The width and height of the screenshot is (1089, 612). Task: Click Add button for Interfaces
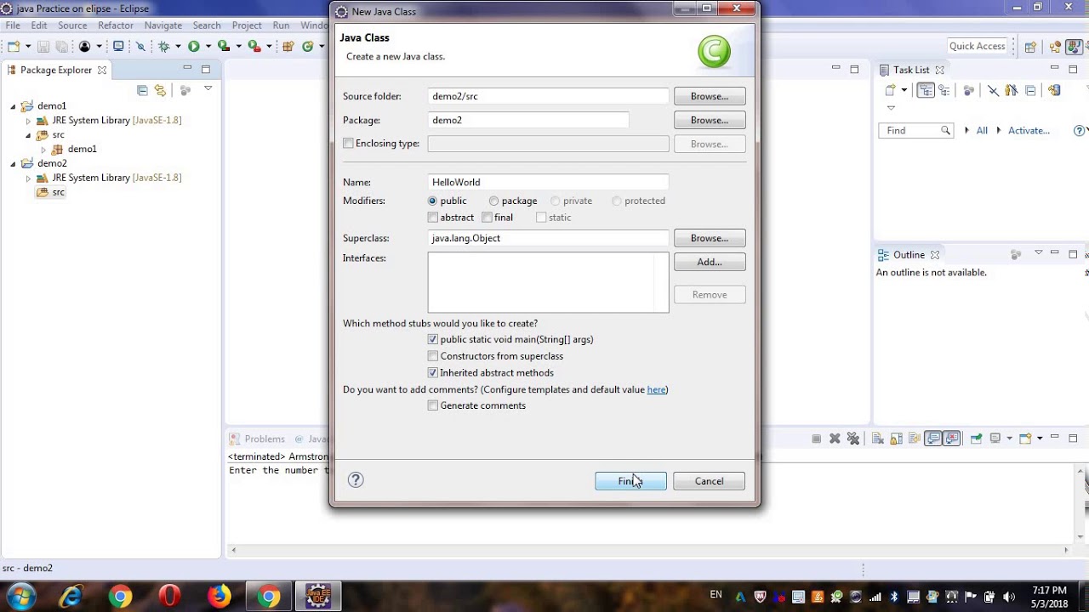click(710, 262)
